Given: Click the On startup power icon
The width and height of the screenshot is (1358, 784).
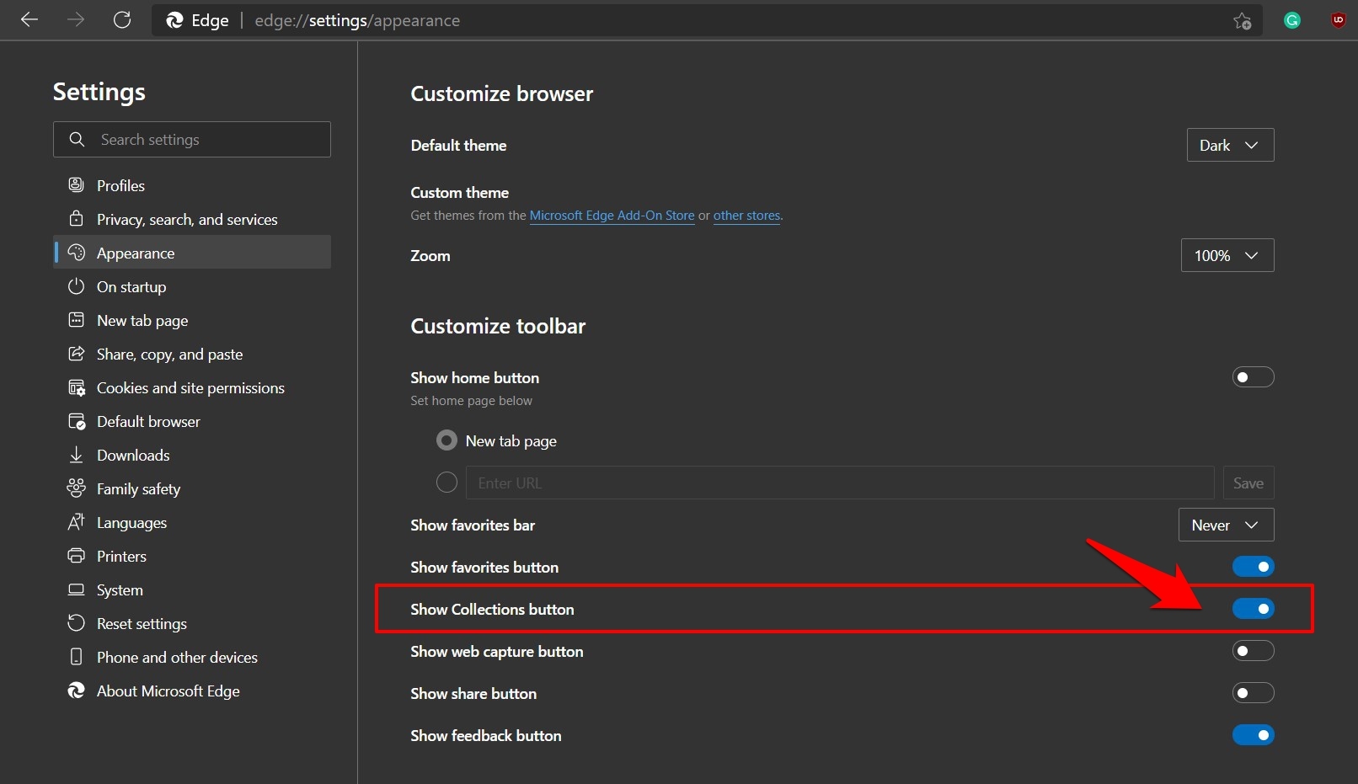Looking at the screenshot, I should point(76,286).
